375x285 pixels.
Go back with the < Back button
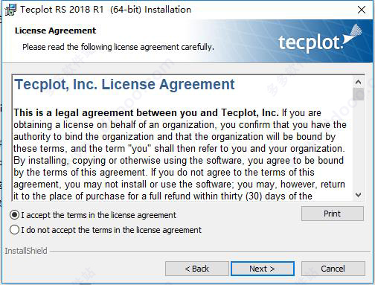pos(197,269)
